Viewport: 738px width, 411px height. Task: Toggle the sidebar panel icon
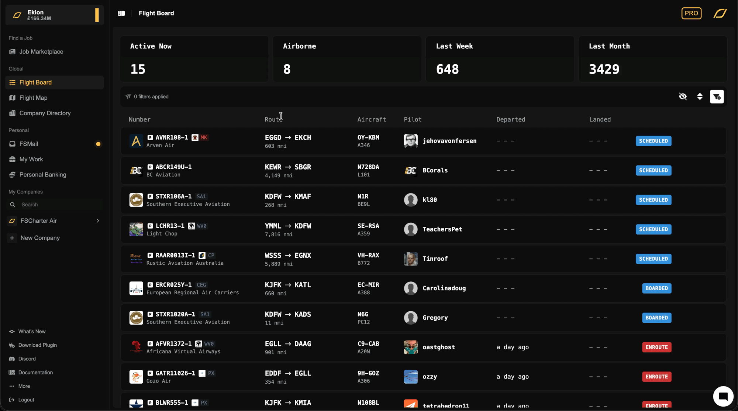(121, 13)
